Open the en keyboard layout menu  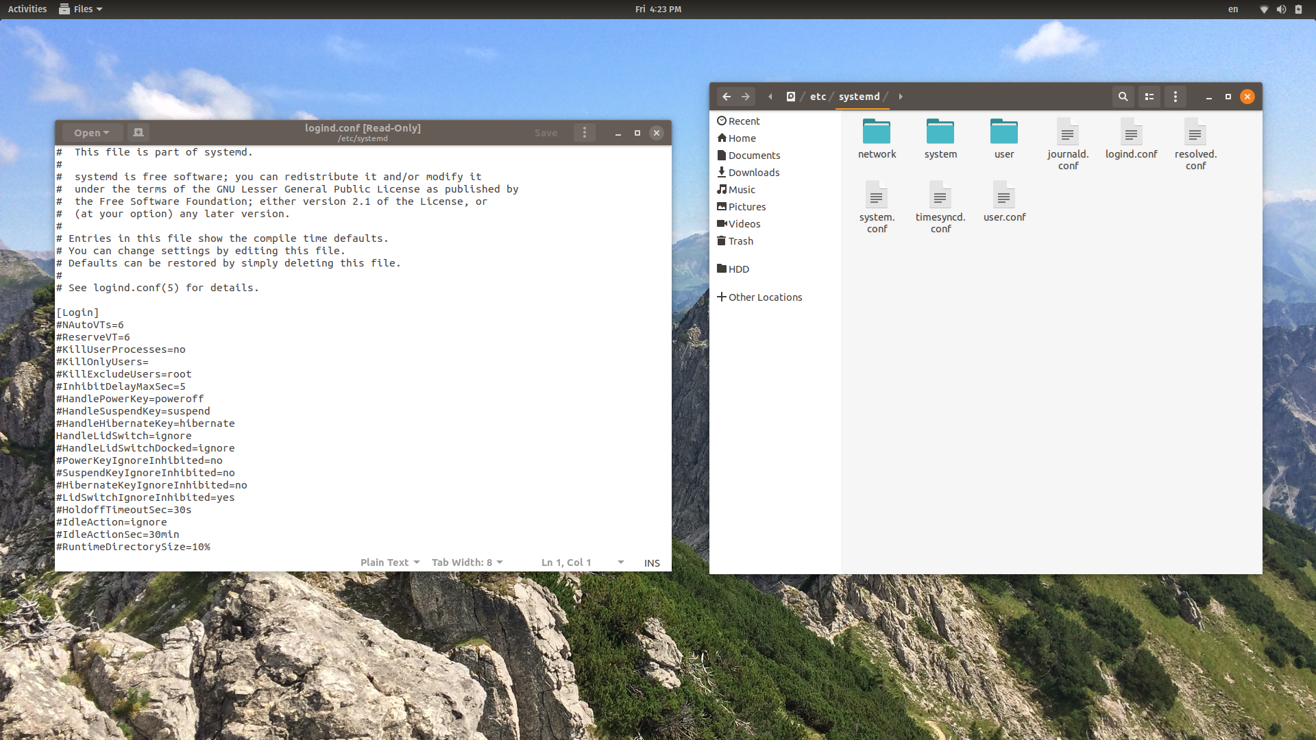coord(1233,9)
